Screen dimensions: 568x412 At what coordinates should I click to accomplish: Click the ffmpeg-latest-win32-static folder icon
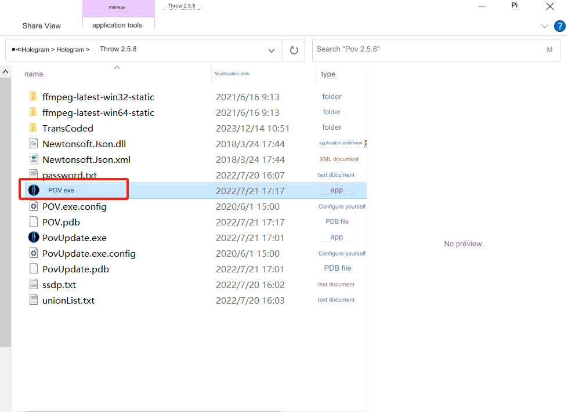coord(33,97)
